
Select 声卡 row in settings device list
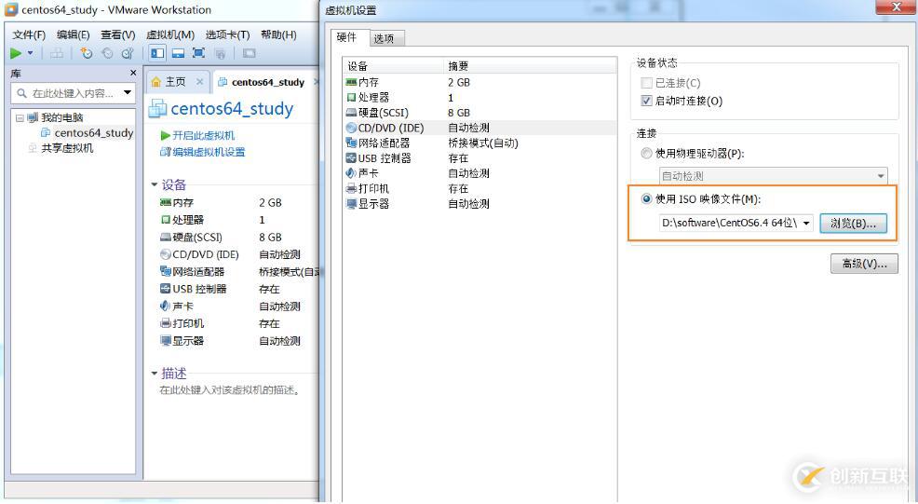click(x=479, y=173)
